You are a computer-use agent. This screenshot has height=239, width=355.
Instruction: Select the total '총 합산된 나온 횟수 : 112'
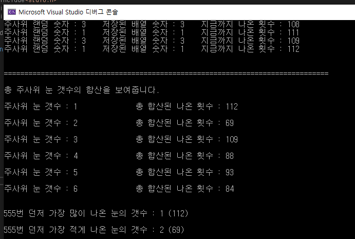(187, 106)
